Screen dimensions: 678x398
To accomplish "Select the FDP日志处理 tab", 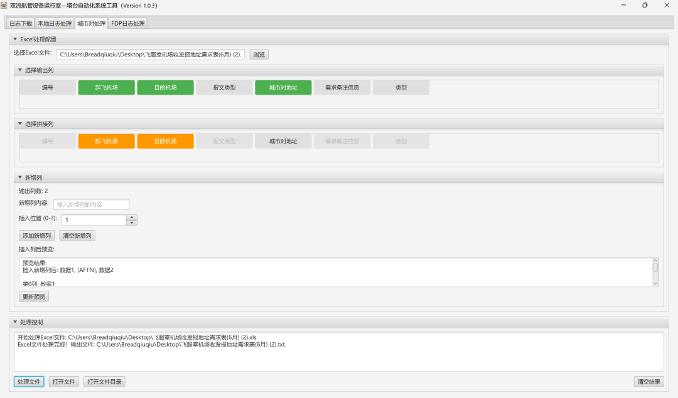I will click(128, 24).
